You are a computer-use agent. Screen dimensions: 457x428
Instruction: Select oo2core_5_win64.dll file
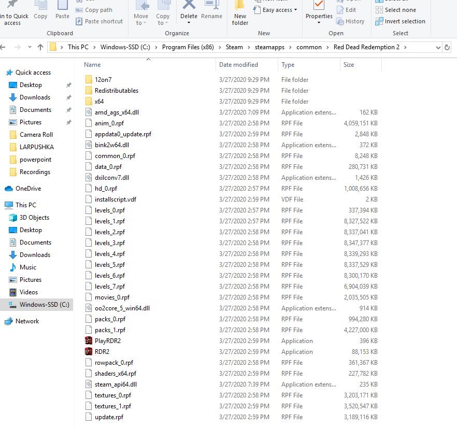[122, 308]
